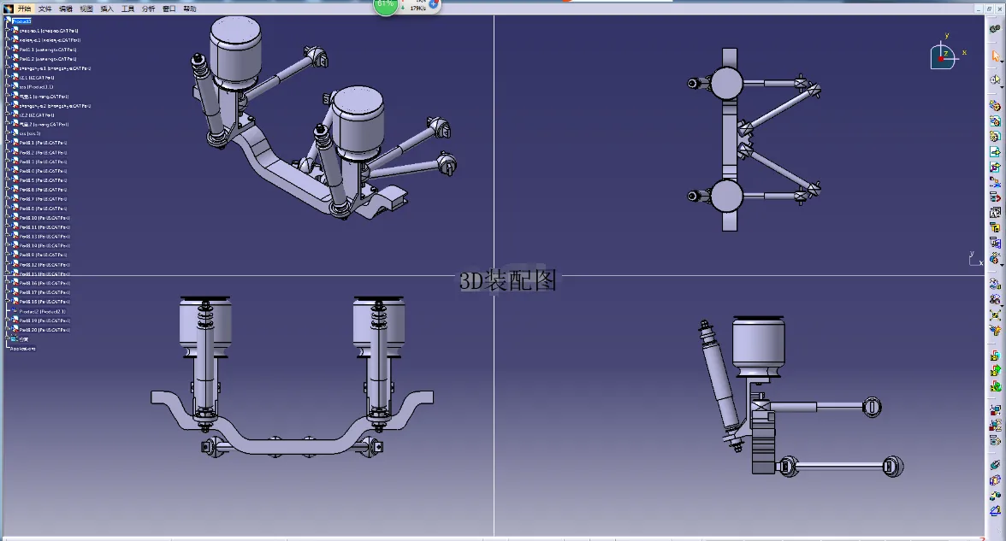The width and height of the screenshot is (1006, 541).
Task: Insert a new Product
Action: click(x=995, y=121)
